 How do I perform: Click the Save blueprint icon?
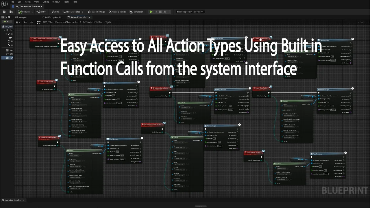(4, 12)
